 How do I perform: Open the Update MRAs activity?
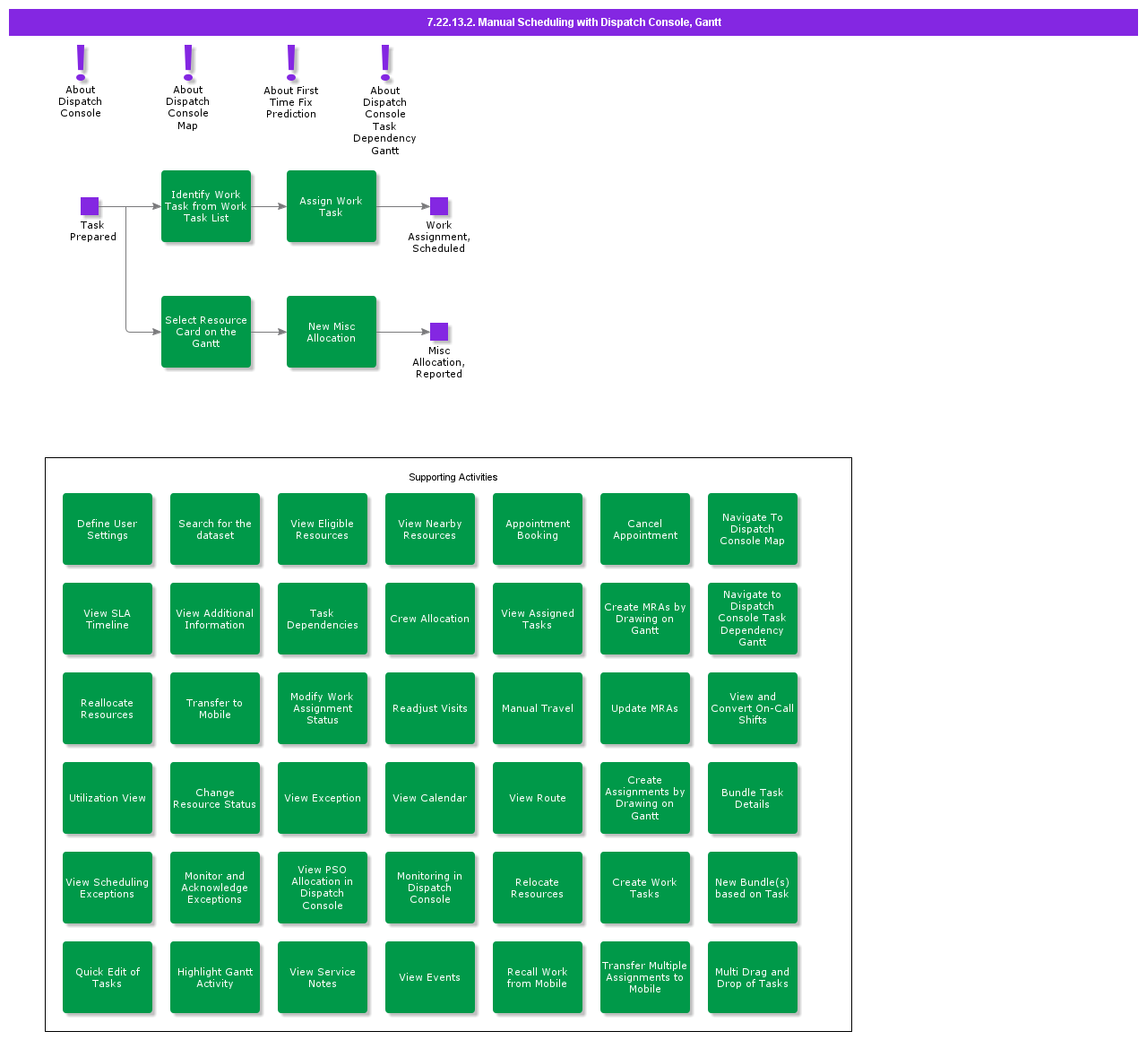point(645,708)
